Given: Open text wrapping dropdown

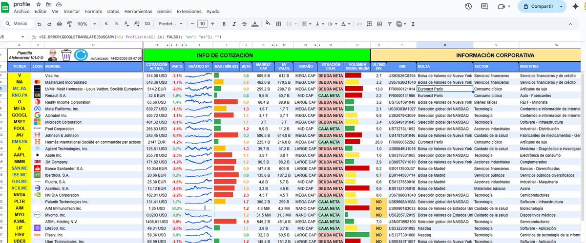Looking at the screenshot, I should pyautogui.click(x=332, y=24).
